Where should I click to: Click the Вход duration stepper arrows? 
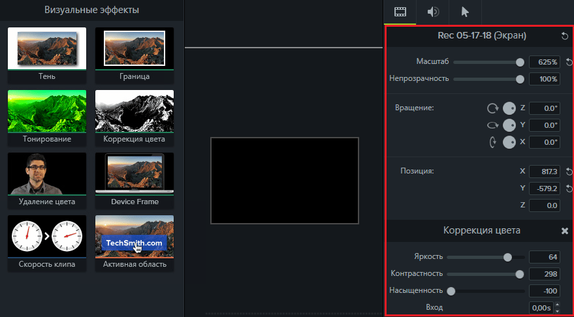pos(556,307)
